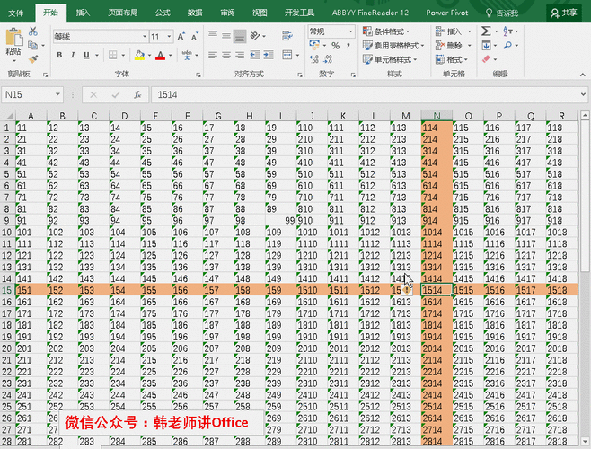Click the increase decimal icon
This screenshot has width=591, height=449.
click(x=314, y=58)
